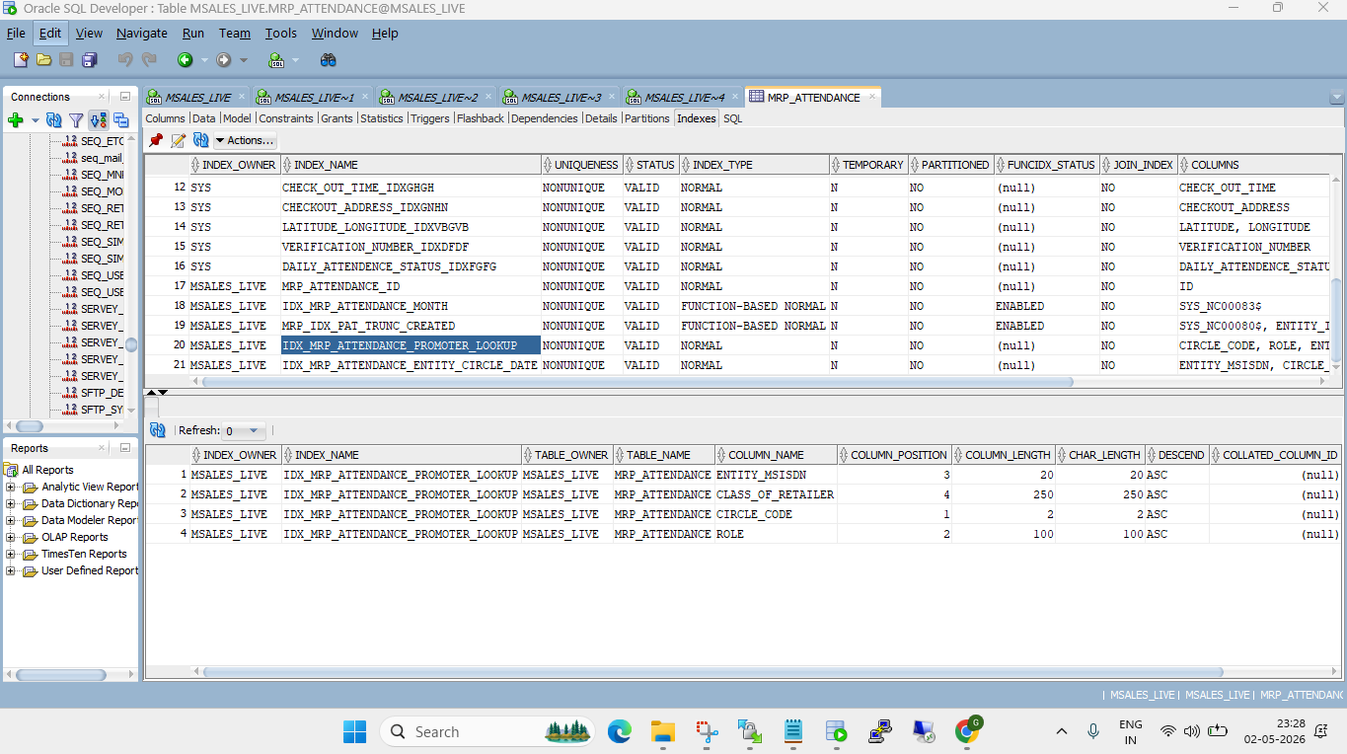Expand Data Modeler Reports node

coord(10,520)
